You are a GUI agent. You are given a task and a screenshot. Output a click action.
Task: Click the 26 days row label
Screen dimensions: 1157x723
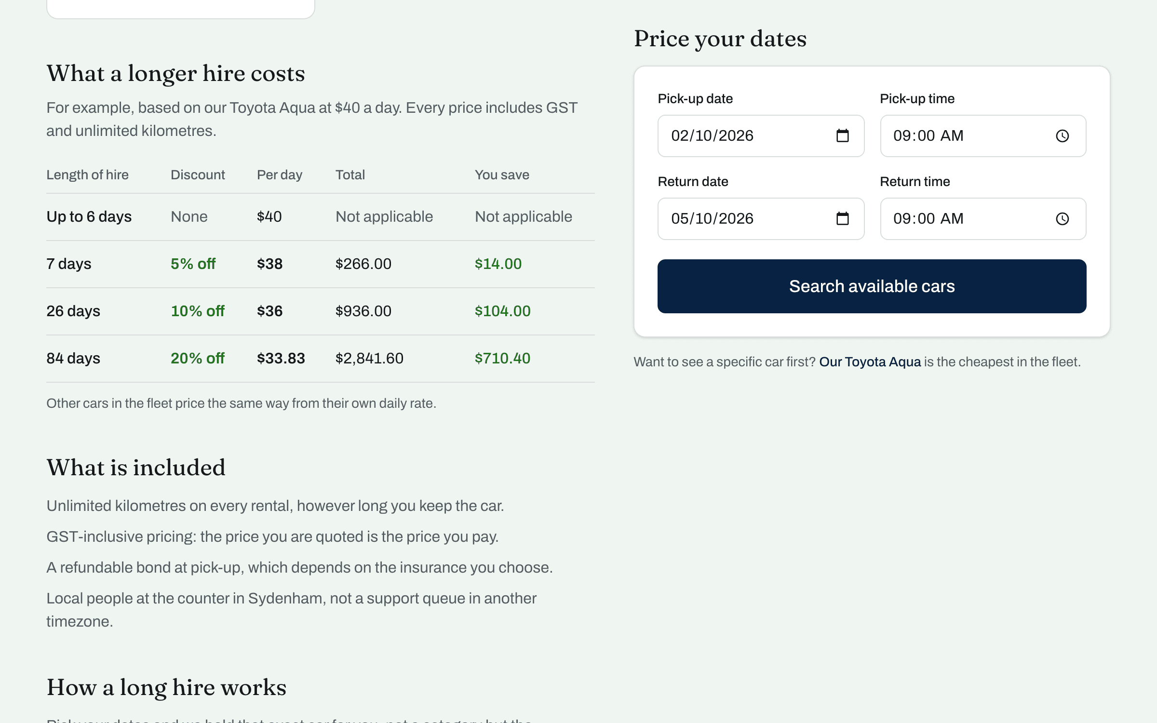click(73, 311)
